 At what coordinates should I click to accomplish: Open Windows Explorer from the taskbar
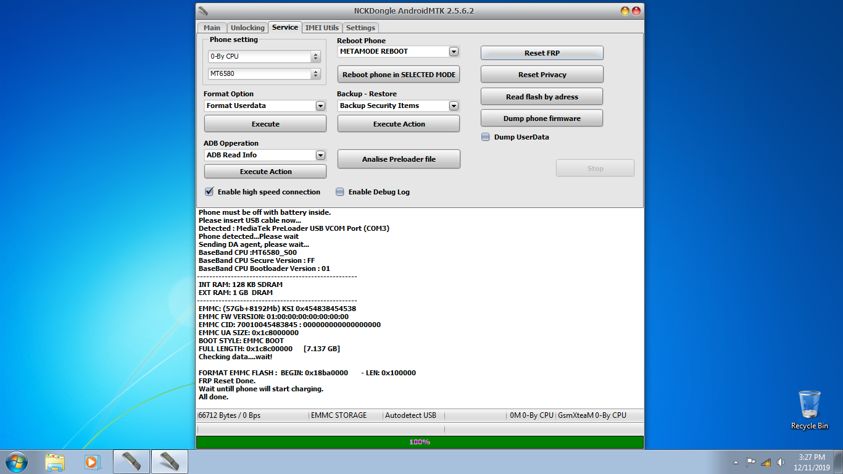point(55,462)
